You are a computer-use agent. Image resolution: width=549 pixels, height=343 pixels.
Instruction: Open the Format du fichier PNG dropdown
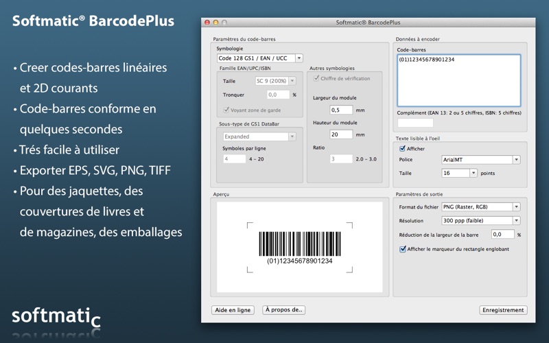tap(481, 207)
